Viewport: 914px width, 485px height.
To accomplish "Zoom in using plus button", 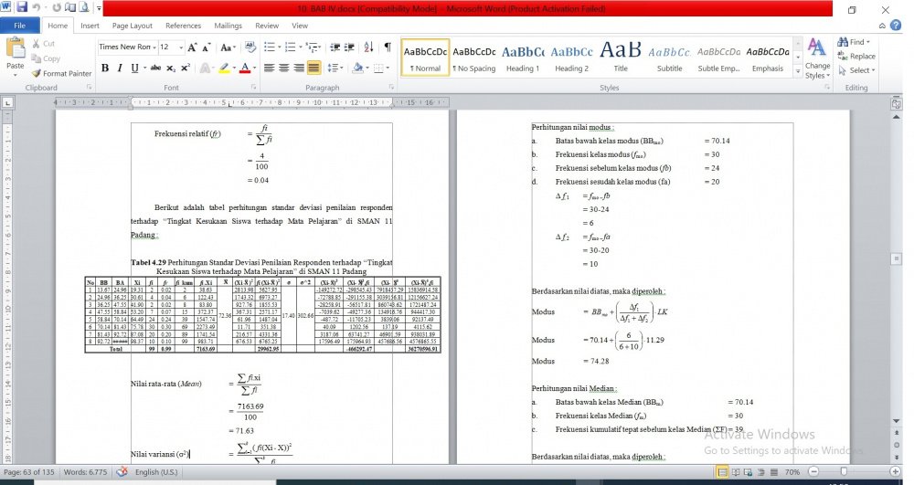I will [x=896, y=471].
